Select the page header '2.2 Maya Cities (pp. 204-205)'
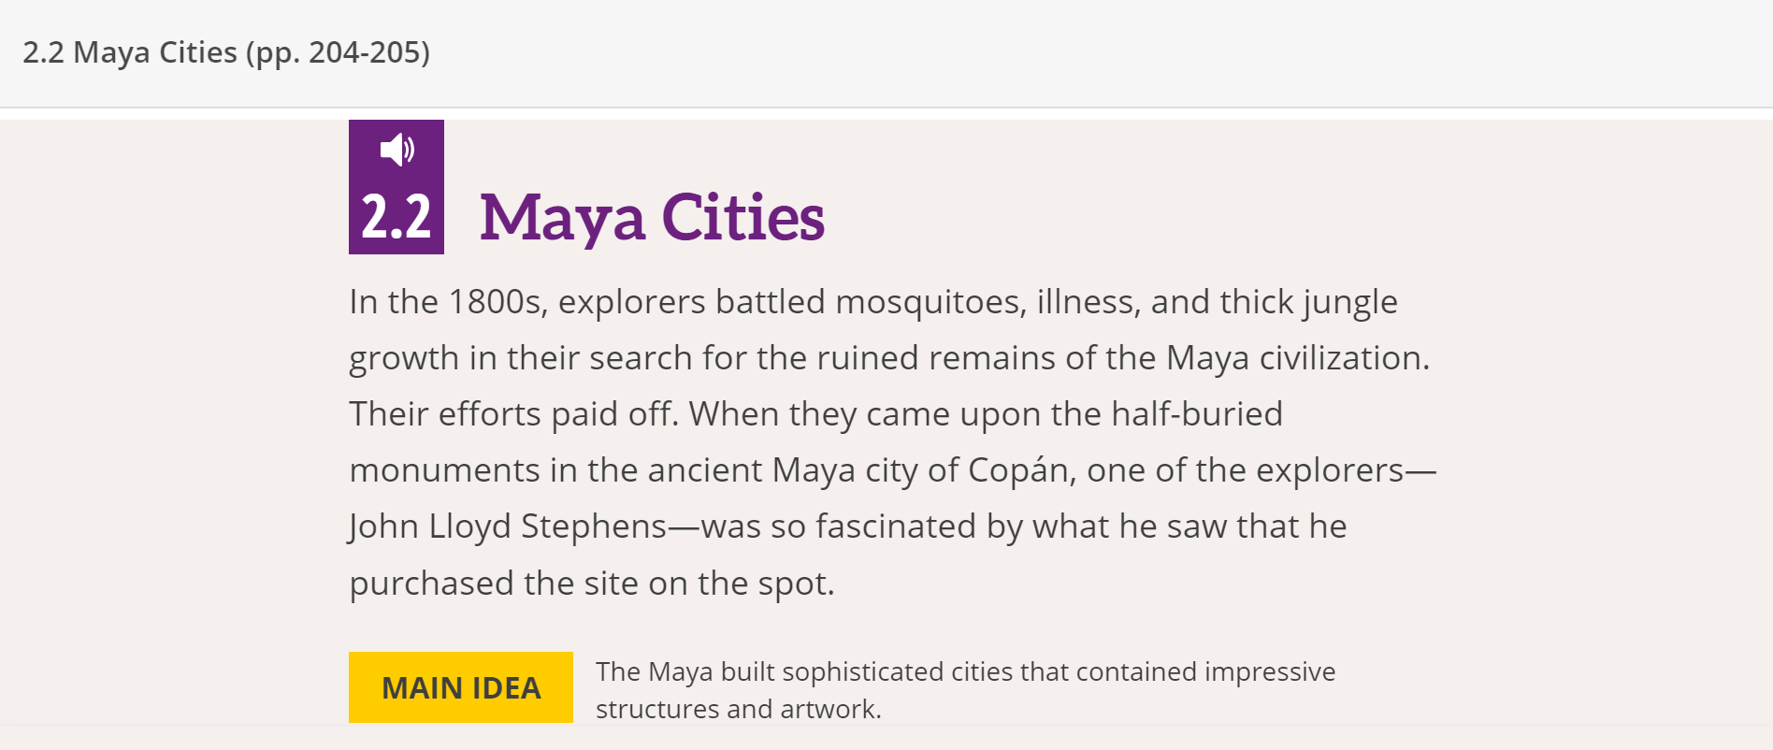This screenshot has height=750, width=1773. (x=225, y=52)
